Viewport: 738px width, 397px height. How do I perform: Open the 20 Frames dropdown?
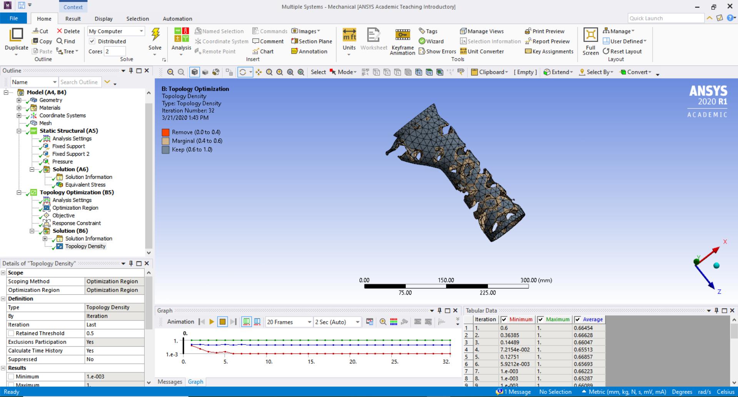(289, 322)
